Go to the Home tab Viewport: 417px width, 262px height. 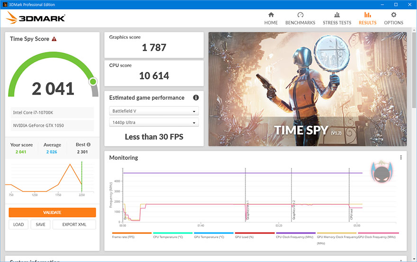[x=271, y=18]
